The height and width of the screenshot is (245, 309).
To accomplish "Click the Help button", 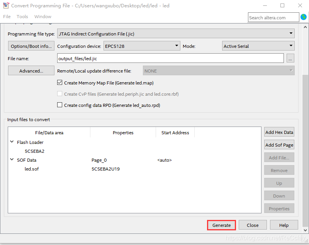I will (x=284, y=225).
